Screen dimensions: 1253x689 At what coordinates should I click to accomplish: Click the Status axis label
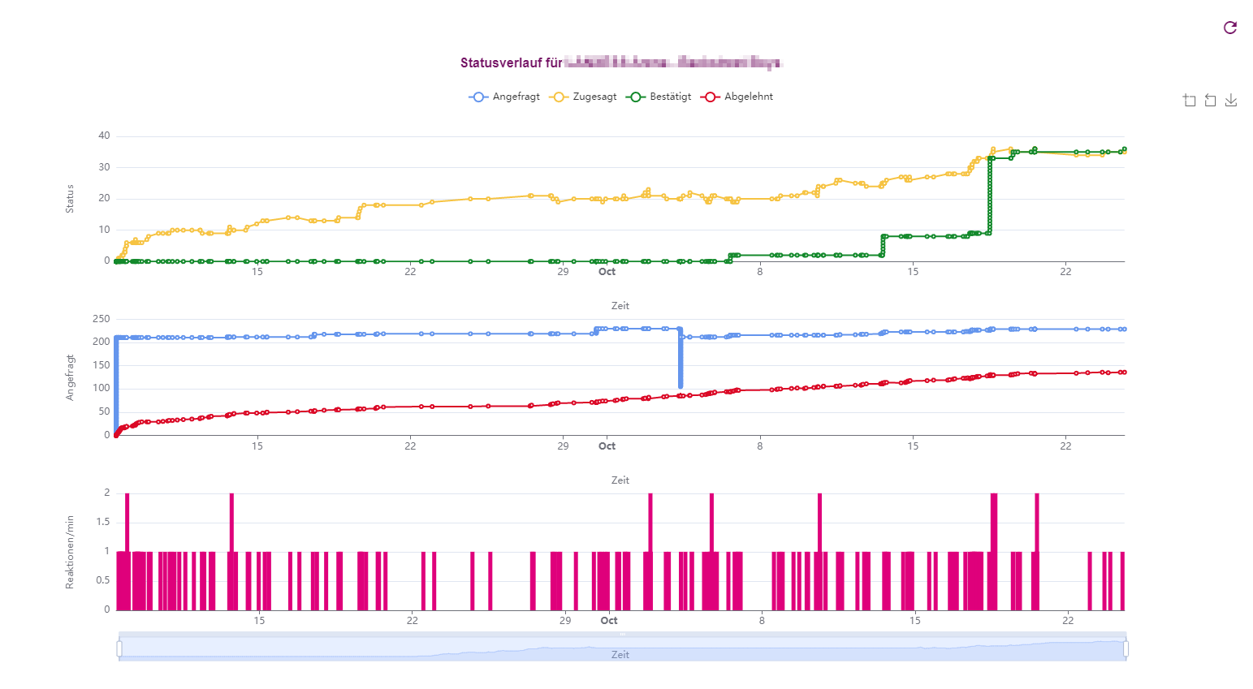(x=70, y=199)
